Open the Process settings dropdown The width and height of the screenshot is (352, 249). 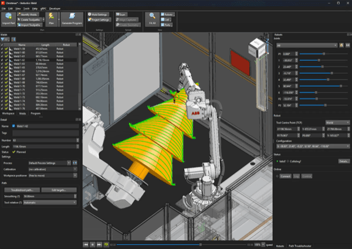pyautogui.click(x=49, y=163)
